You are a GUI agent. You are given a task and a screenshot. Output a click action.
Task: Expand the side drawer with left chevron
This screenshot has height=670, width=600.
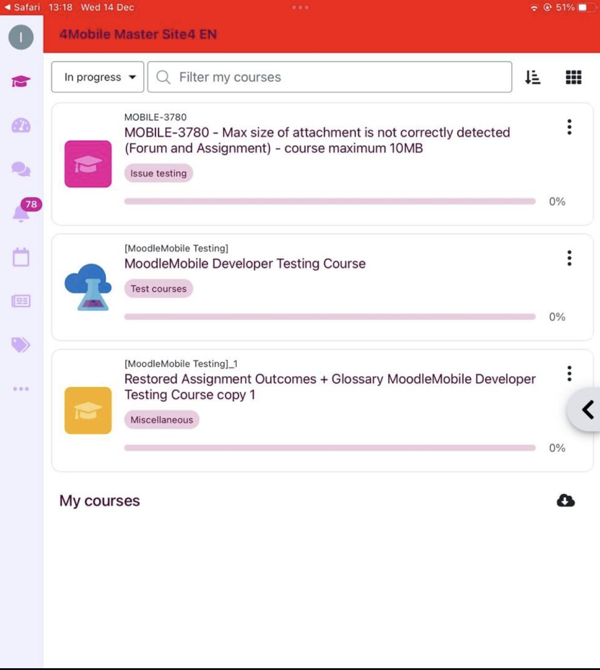coord(586,410)
